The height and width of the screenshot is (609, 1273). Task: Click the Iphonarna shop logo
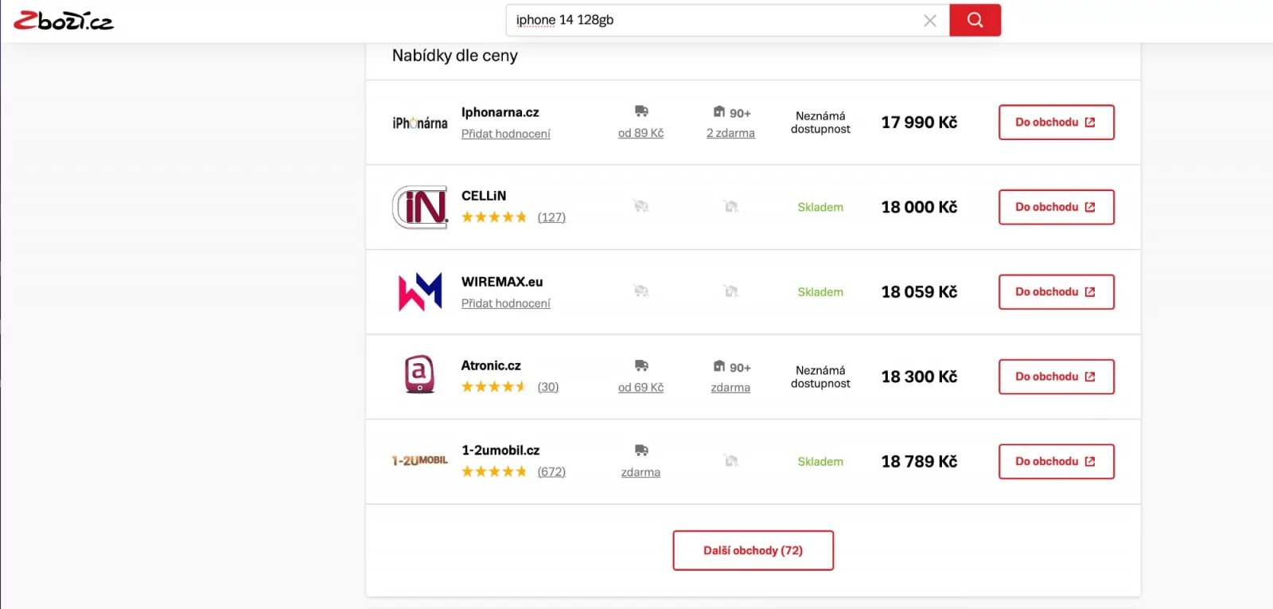419,123
